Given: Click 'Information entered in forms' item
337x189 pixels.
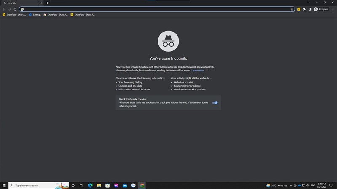Looking at the screenshot, I should [134, 89].
